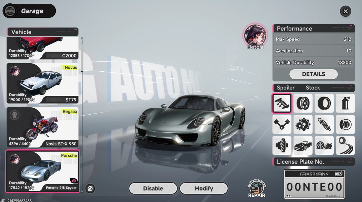362x202 pixels.
Task: Select the drivetrain axle modification icon
Action: coord(282,145)
